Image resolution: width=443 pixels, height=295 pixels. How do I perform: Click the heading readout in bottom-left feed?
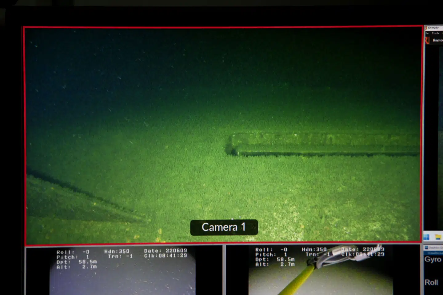[117, 251]
